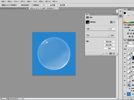This screenshot has width=134, height=100.
Task: Click the layer mask thumbnail in Properties
Action: point(88,22)
